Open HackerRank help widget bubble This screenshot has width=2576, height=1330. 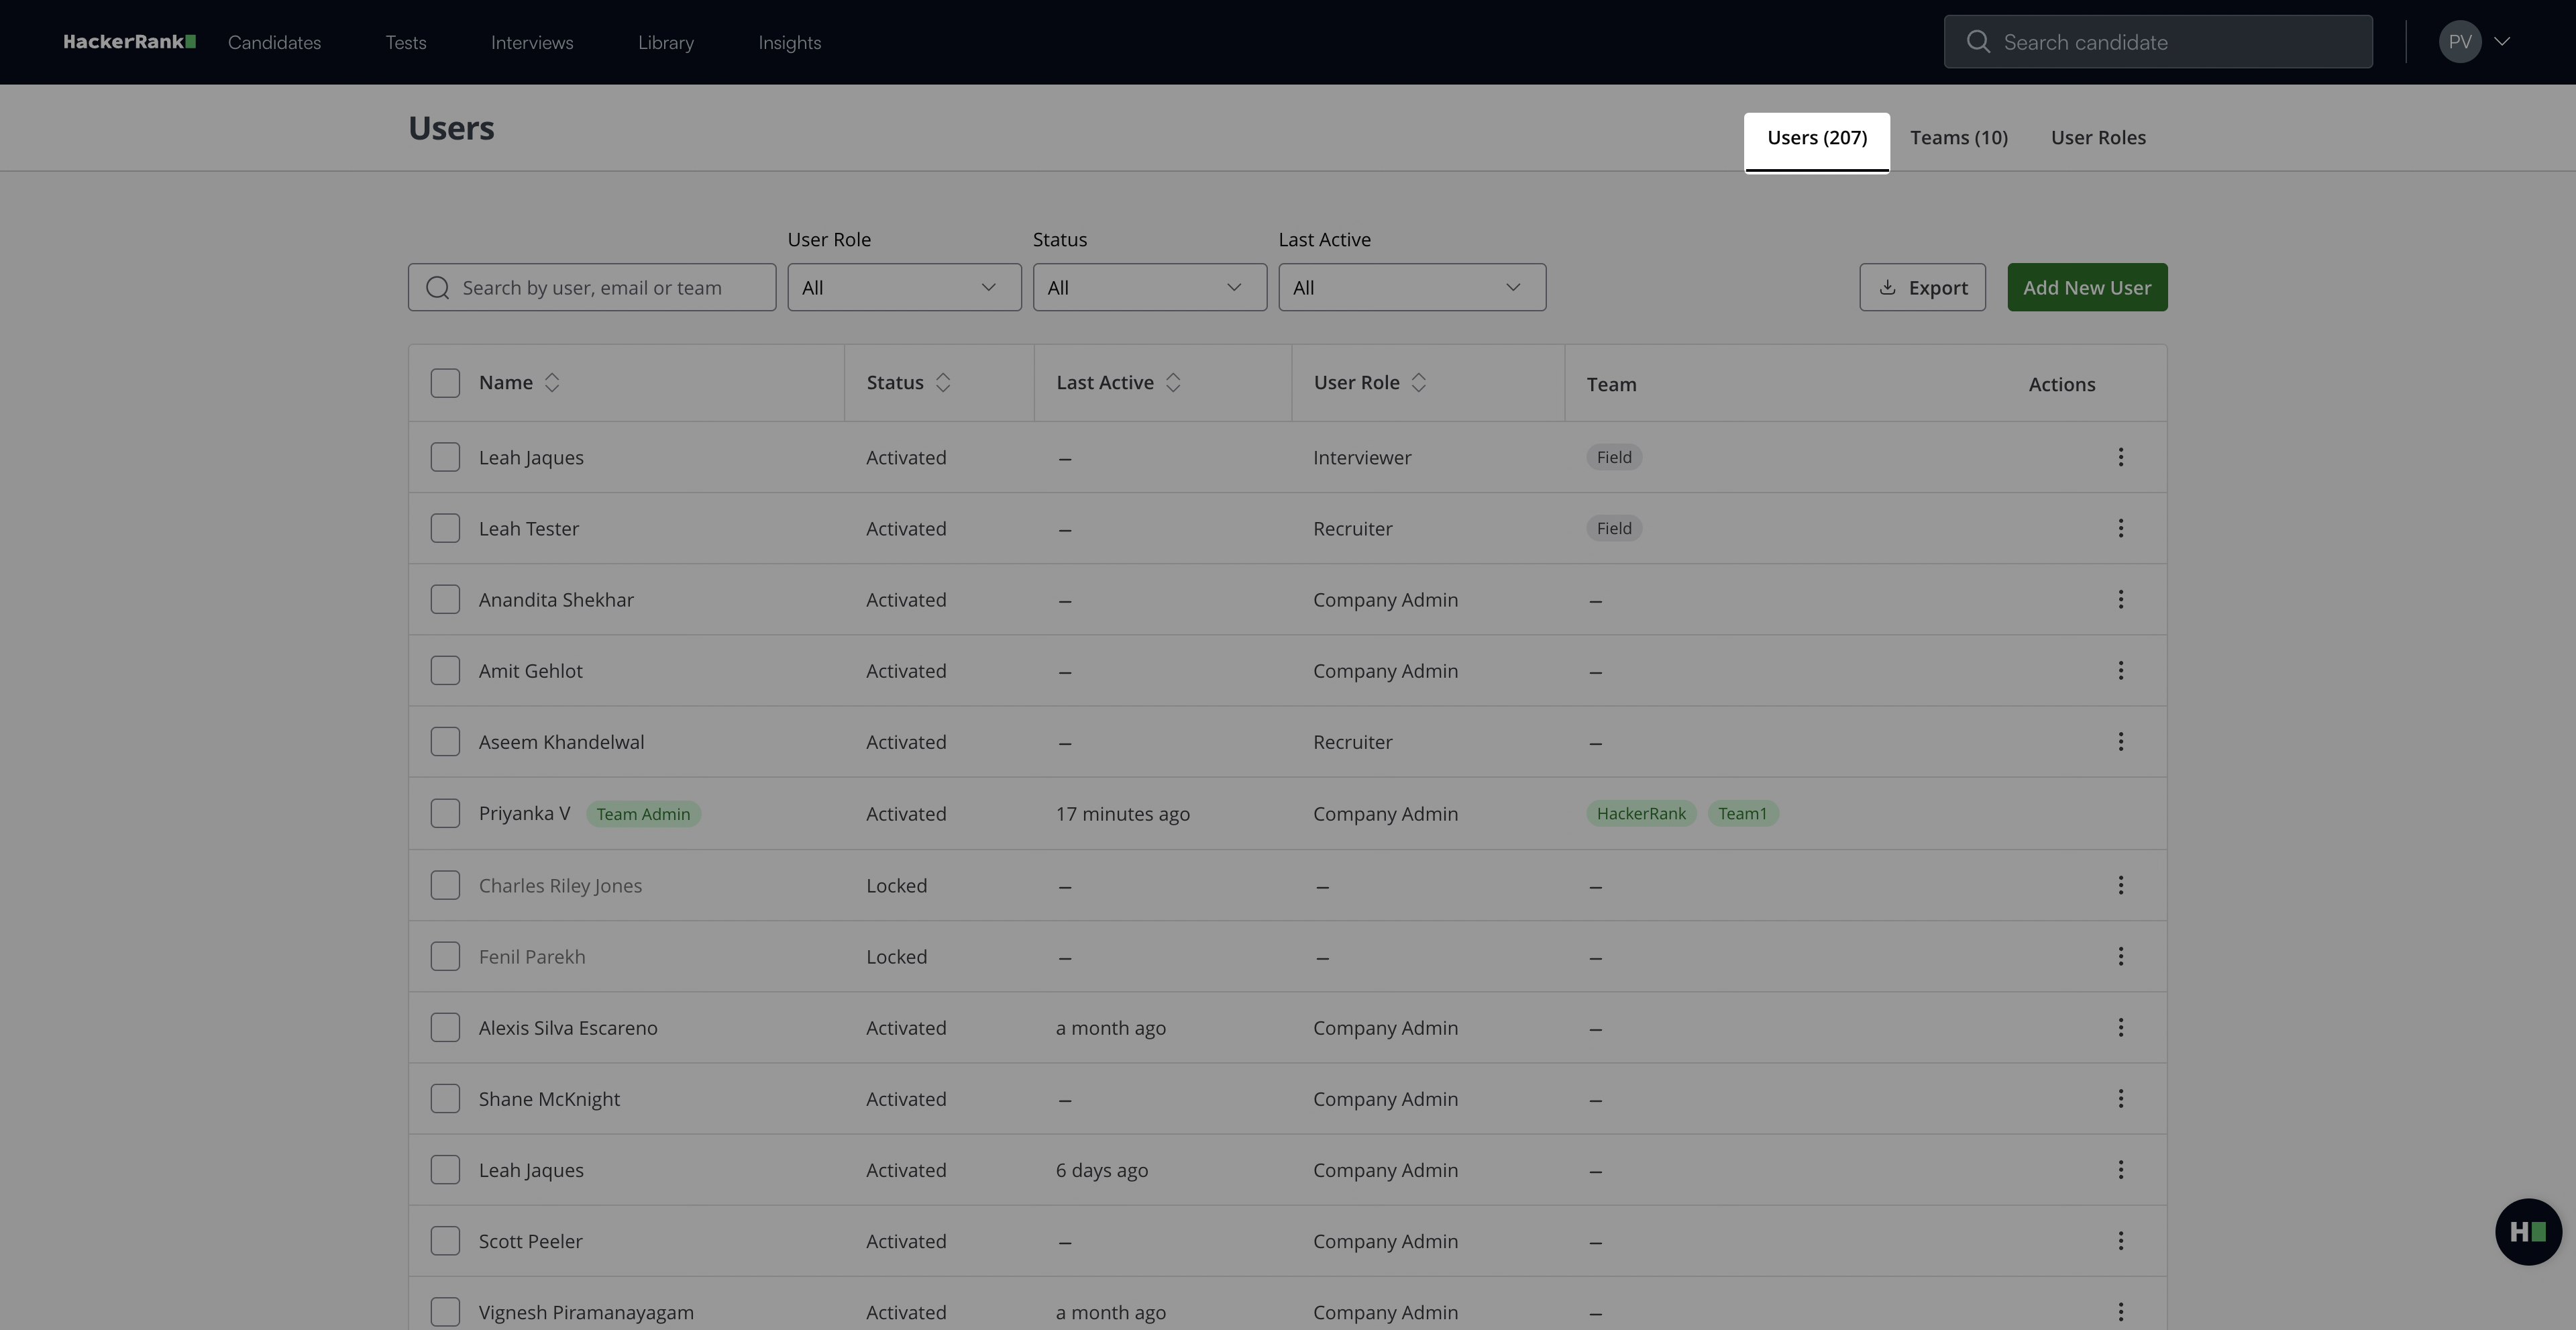[x=2528, y=1232]
